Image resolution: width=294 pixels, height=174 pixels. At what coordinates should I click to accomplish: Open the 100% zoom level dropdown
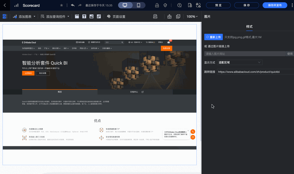tap(192, 17)
